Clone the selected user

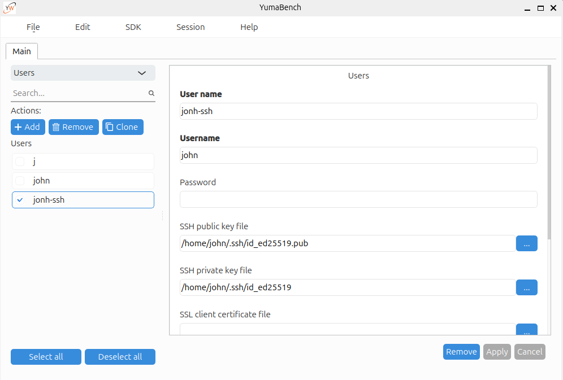click(123, 127)
